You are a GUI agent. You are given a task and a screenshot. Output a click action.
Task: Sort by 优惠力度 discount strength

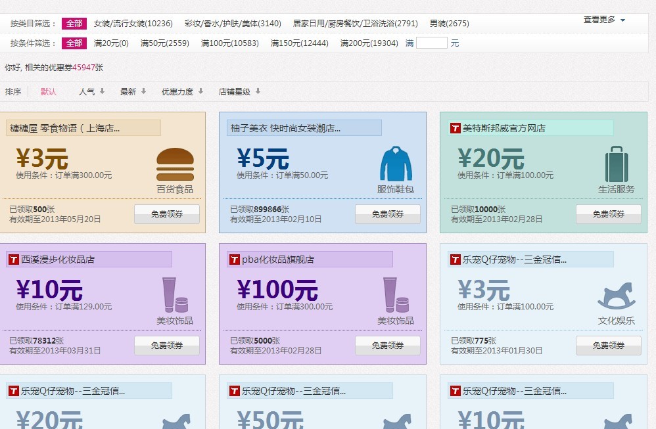tap(183, 91)
